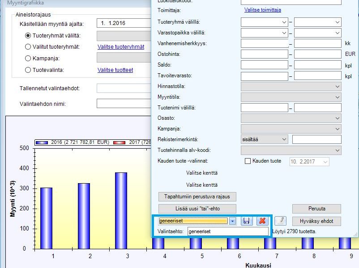Click the second Tuotenimi välillä input field

[317, 108]
